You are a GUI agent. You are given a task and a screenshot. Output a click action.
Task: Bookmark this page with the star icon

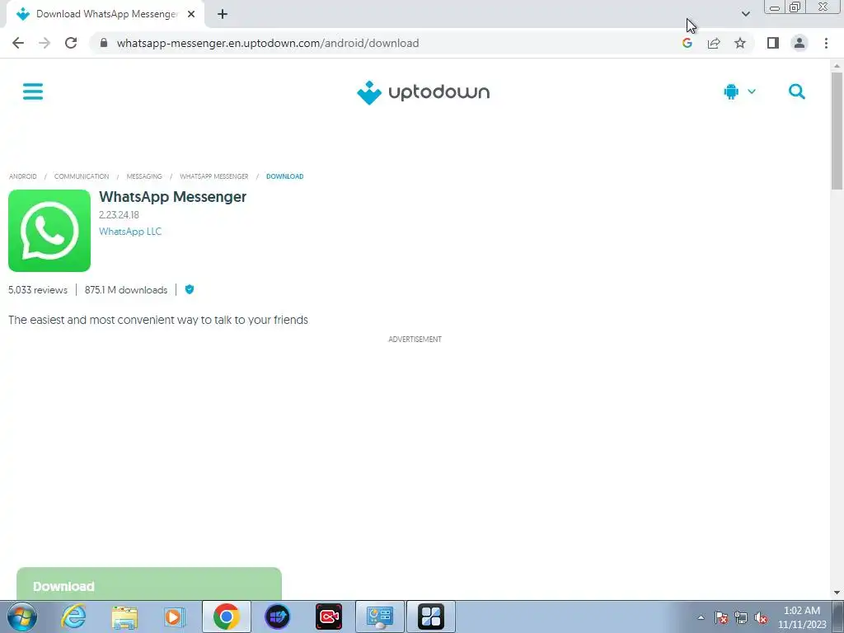(x=740, y=43)
